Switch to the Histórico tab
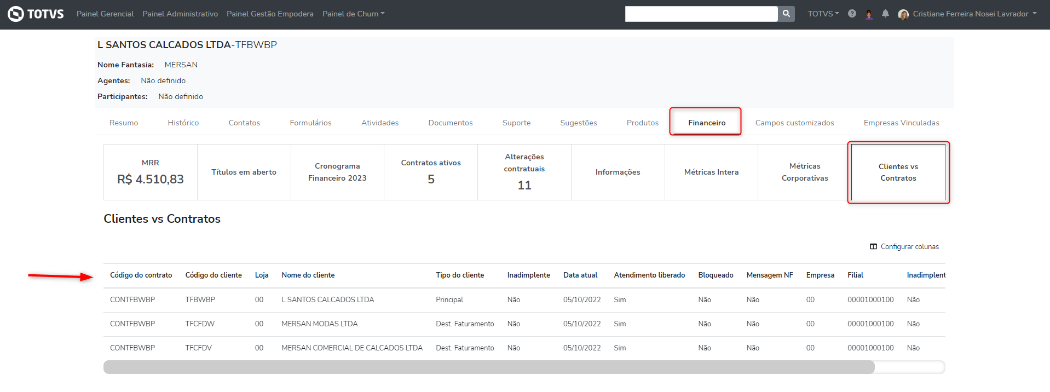The height and width of the screenshot is (392, 1050). (183, 123)
